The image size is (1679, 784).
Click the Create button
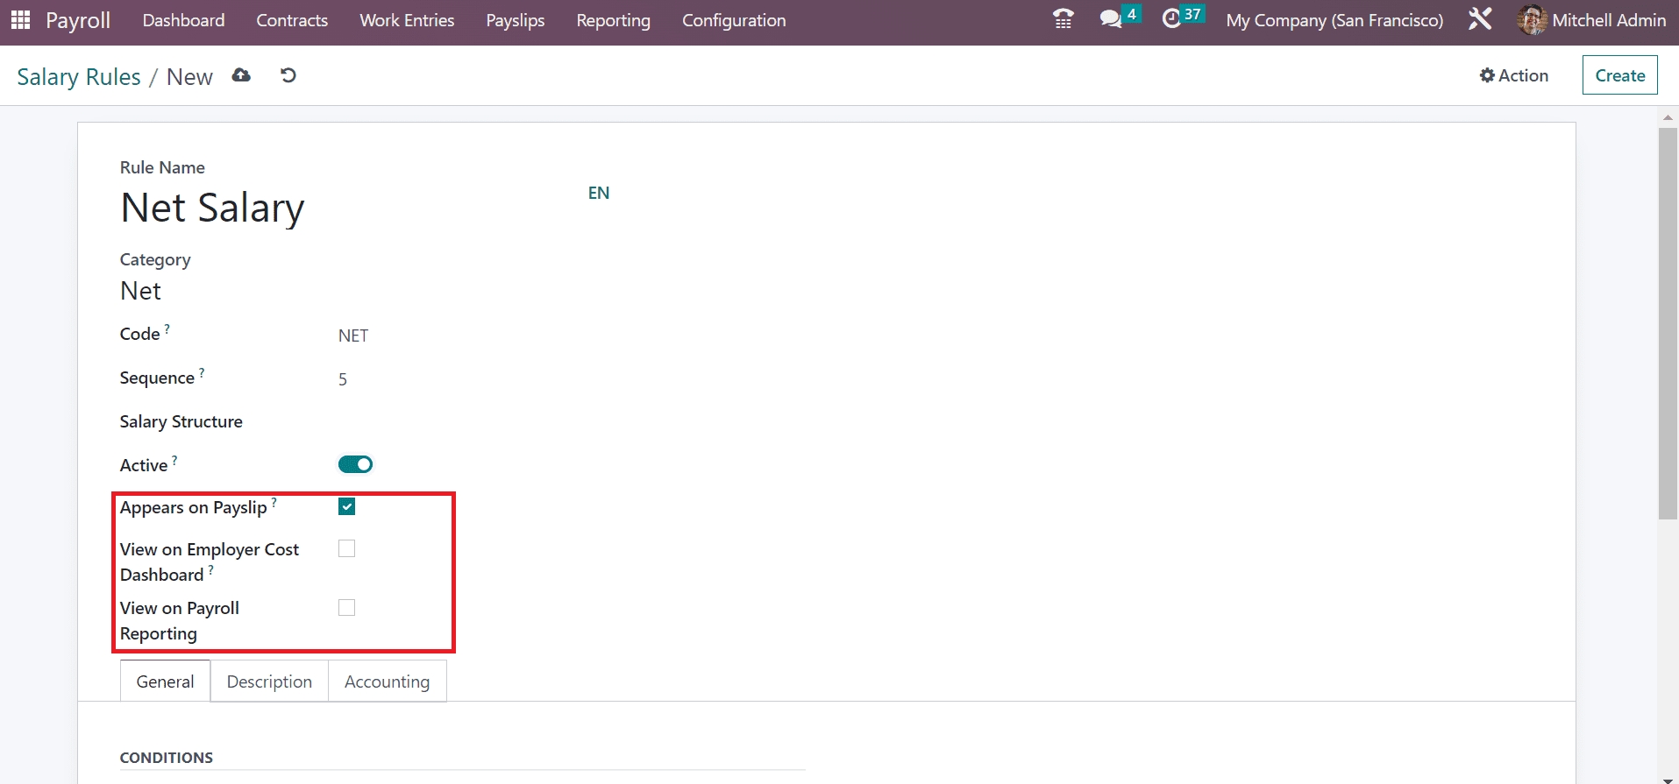tap(1619, 75)
